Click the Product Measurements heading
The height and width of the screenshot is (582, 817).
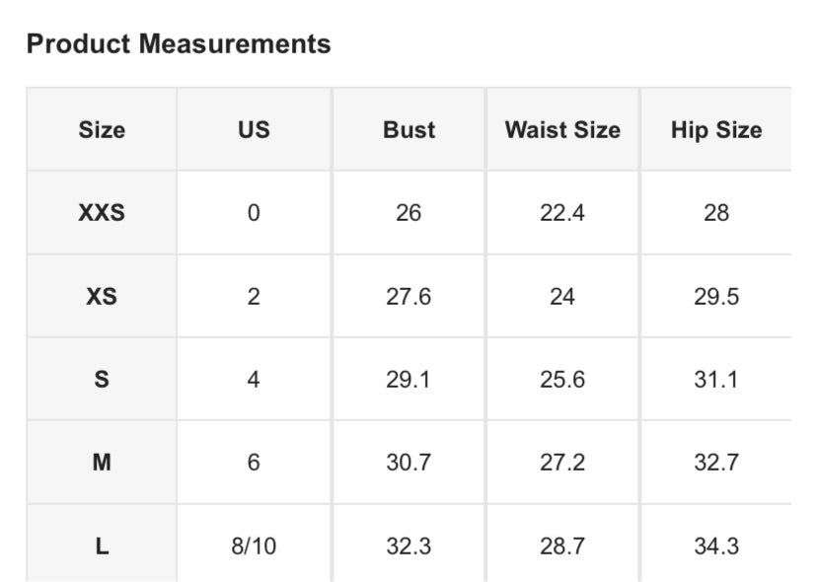179,43
